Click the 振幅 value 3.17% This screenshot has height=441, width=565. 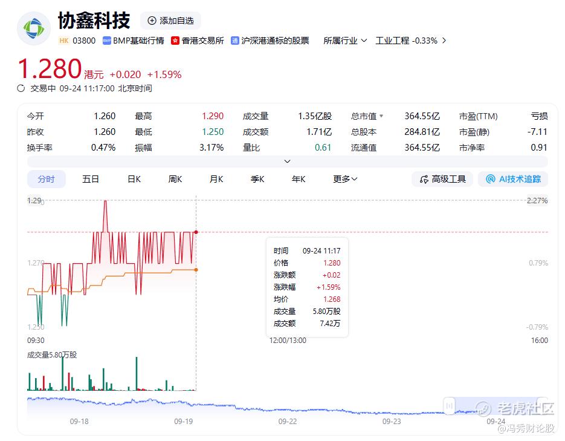click(x=211, y=148)
